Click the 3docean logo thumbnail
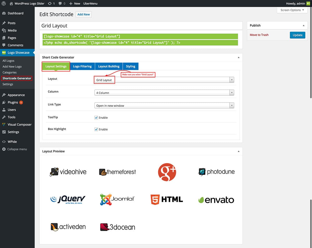Image resolution: width=312 pixels, height=248 pixels. click(118, 227)
